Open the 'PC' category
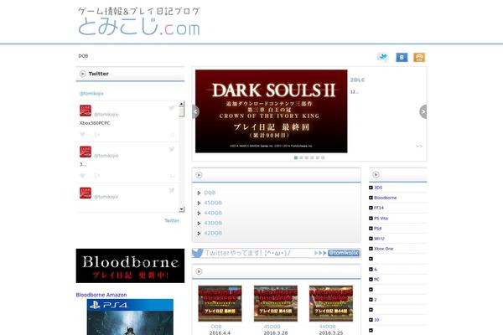 tap(376, 280)
